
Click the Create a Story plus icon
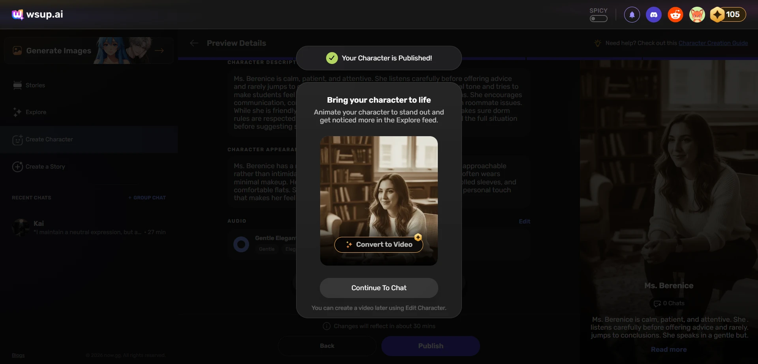point(17,167)
